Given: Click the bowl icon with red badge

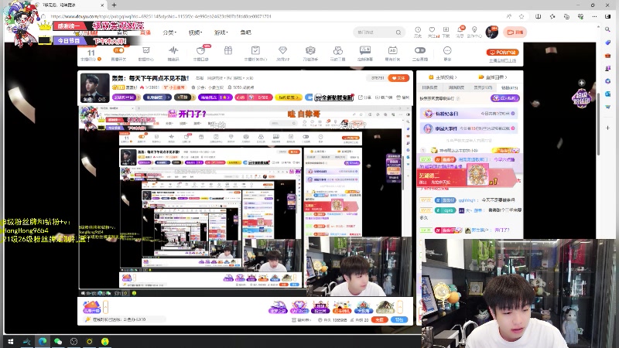Looking at the screenshot, I should tap(200, 50).
